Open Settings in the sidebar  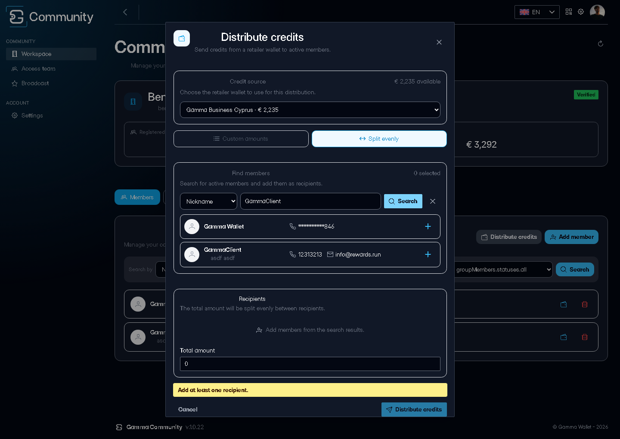tap(51, 115)
